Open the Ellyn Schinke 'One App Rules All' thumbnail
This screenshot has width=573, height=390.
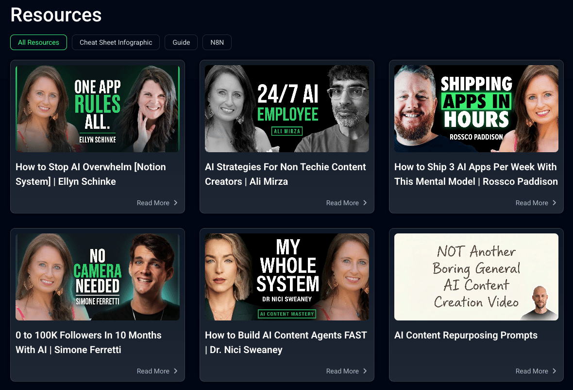click(x=98, y=108)
